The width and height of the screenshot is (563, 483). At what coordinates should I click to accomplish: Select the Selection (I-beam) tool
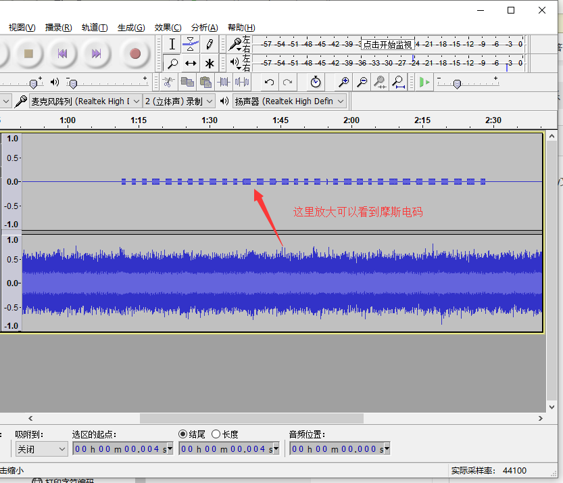point(172,44)
